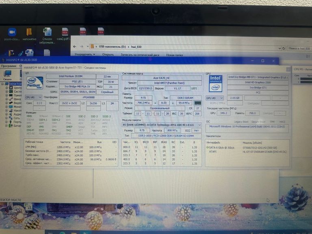Click the LFM (Min) operating point row
Viewport: 312px width, 234px height.
tap(71, 147)
